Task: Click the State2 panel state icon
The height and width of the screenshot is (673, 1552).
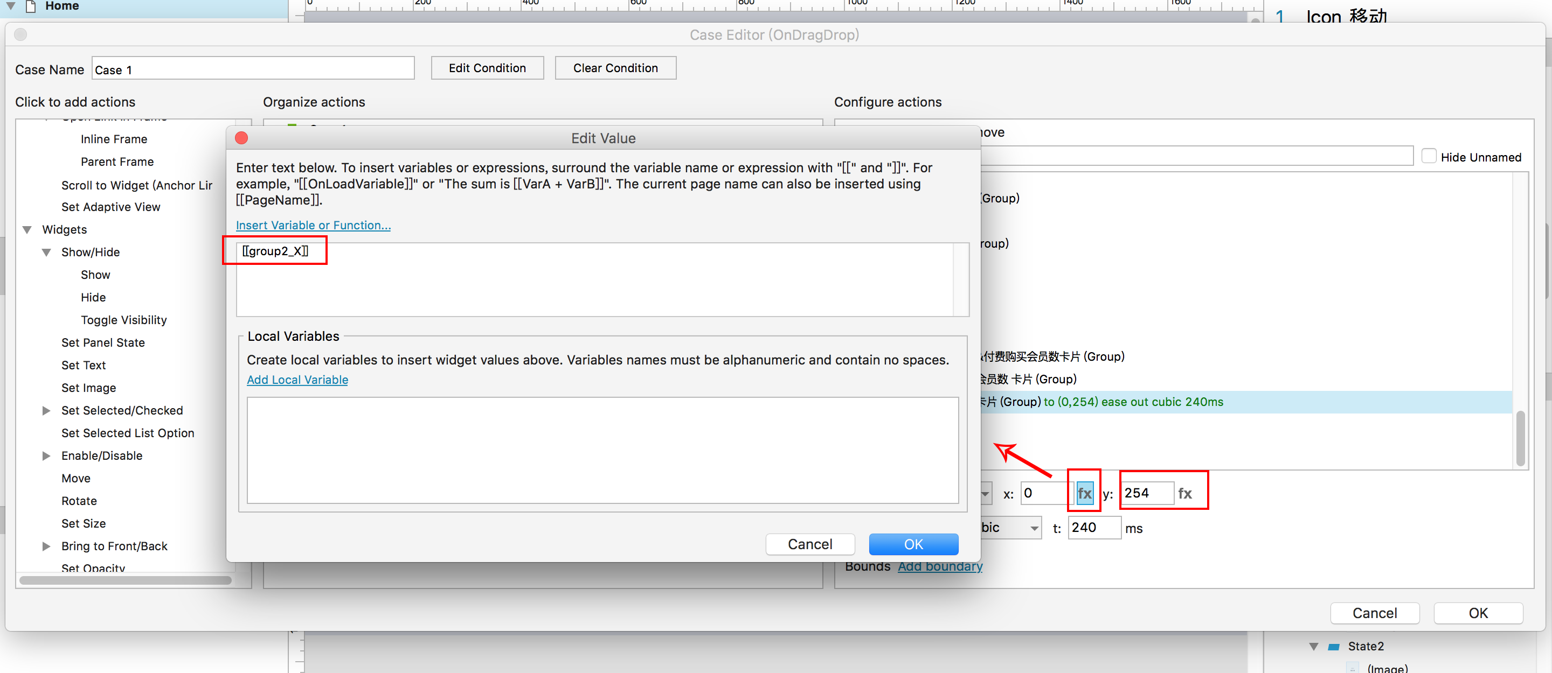Action: click(x=1333, y=646)
